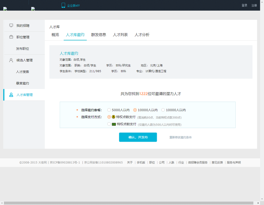Click the selected 10000人以内 radio button
The height and width of the screenshot is (205, 264).
point(135,110)
